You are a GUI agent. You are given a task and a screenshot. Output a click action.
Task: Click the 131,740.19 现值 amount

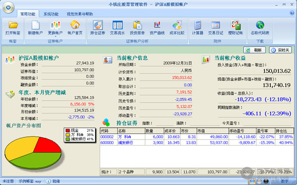tap(277, 85)
